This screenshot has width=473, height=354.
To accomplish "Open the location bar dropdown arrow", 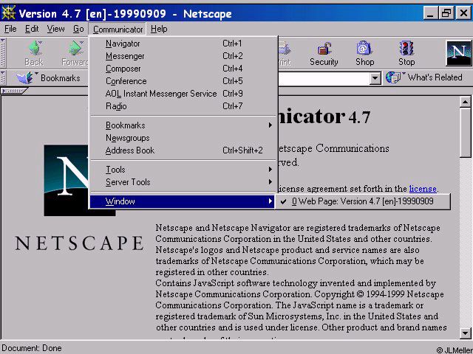I will (x=375, y=79).
